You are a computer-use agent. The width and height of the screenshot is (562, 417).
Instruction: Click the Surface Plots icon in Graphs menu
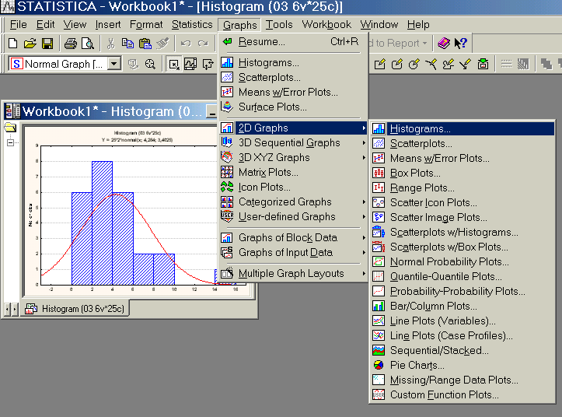point(227,107)
